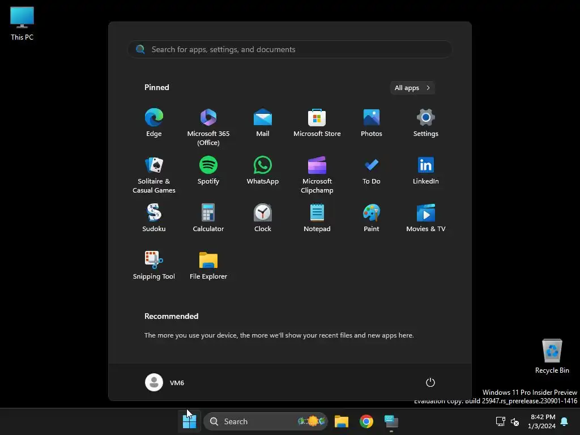This screenshot has height=435, width=580.
Task: Open Settings from pinned apps
Action: tap(426, 122)
